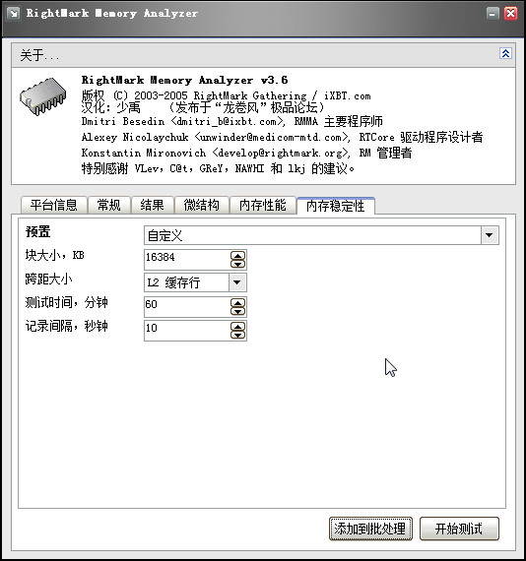The image size is (526, 561).
Task: Click the RightMark Memory Analyzer v3.6 heading
Action: point(185,80)
